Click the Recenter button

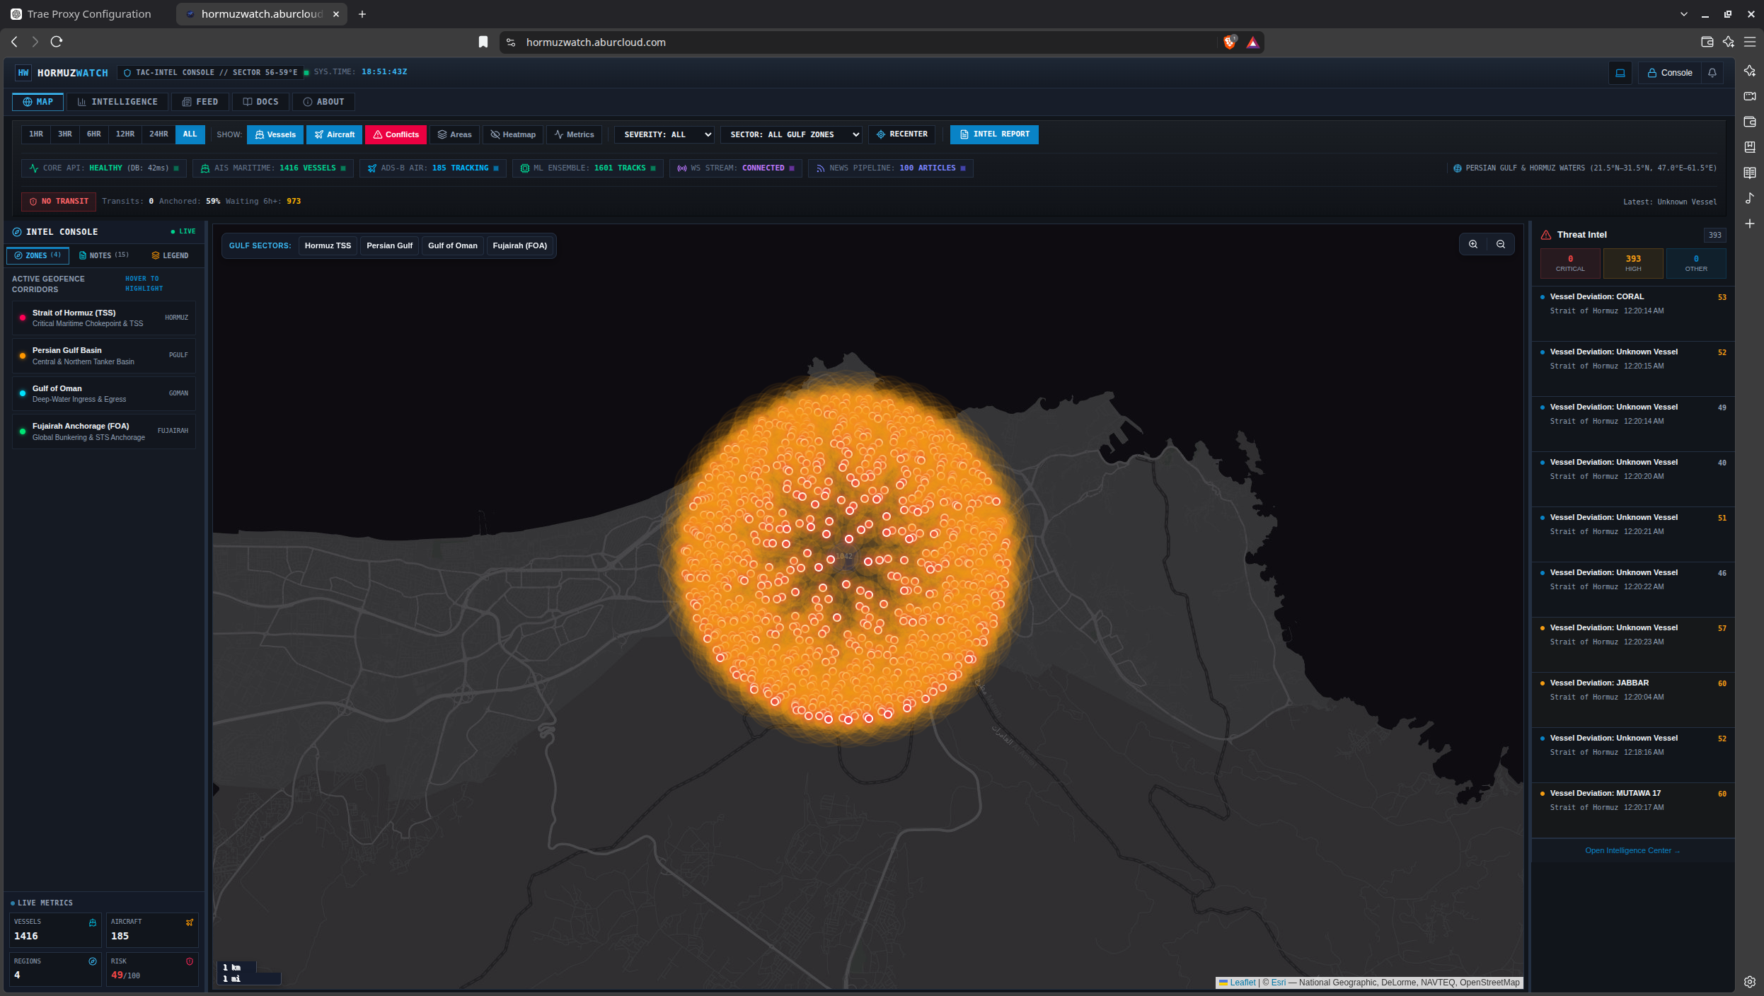[x=902, y=134]
